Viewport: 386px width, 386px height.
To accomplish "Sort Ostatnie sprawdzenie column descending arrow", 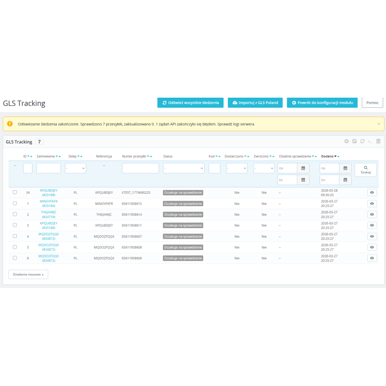I will [313, 156].
